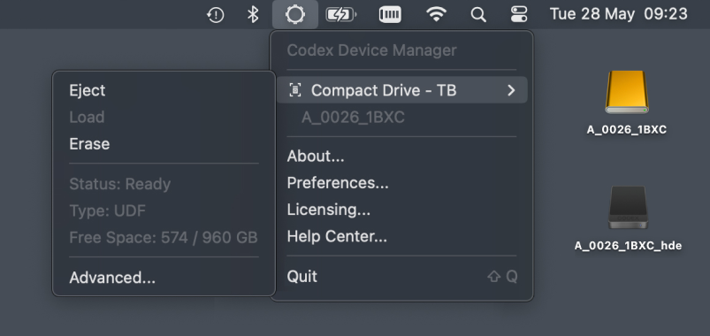Open the Codex Device Manager menu bar icon
Image resolution: width=710 pixels, height=336 pixels.
(295, 14)
